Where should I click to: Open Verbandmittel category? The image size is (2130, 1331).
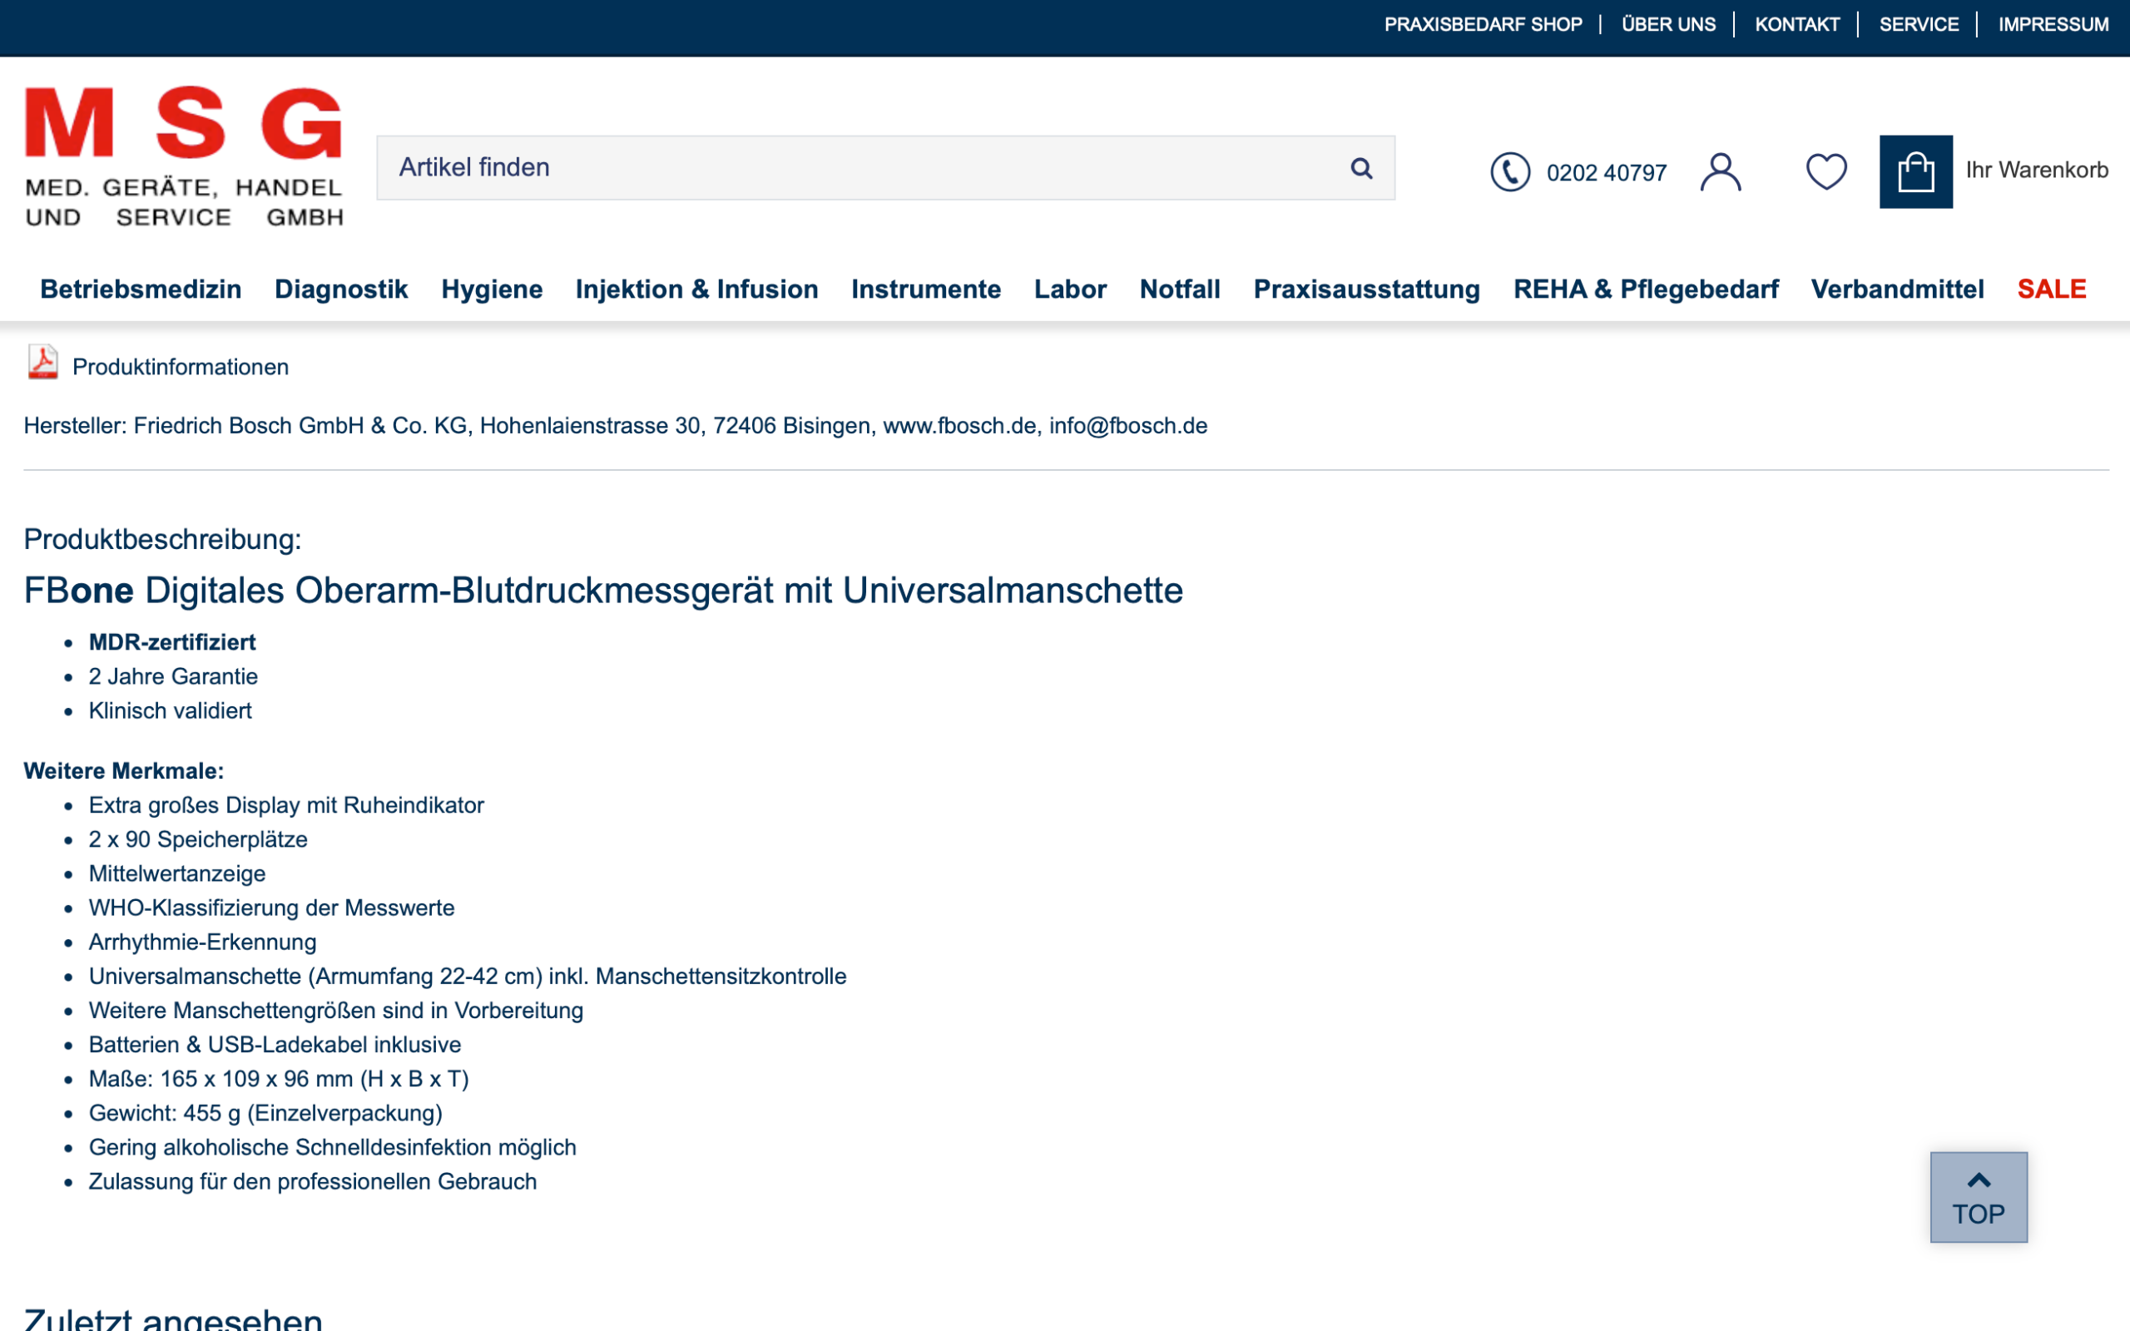pyautogui.click(x=1898, y=289)
